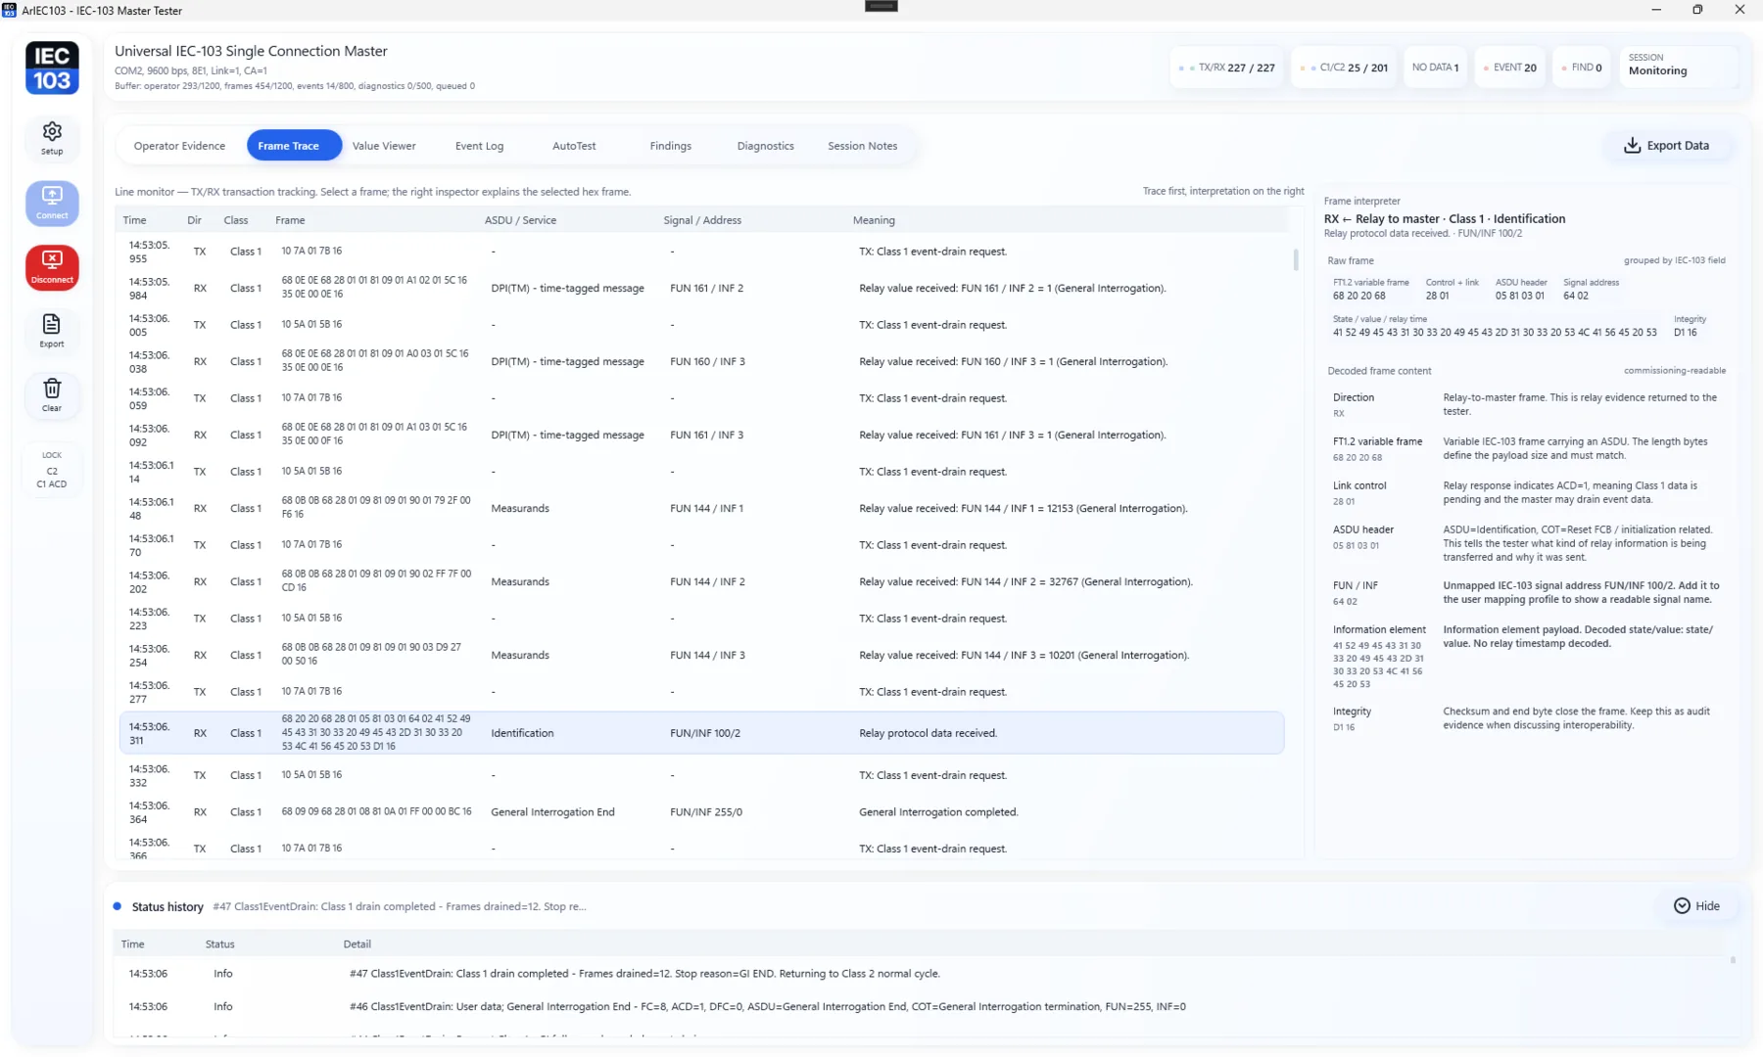
Task: Click the Frame column header
Action: tap(290, 220)
